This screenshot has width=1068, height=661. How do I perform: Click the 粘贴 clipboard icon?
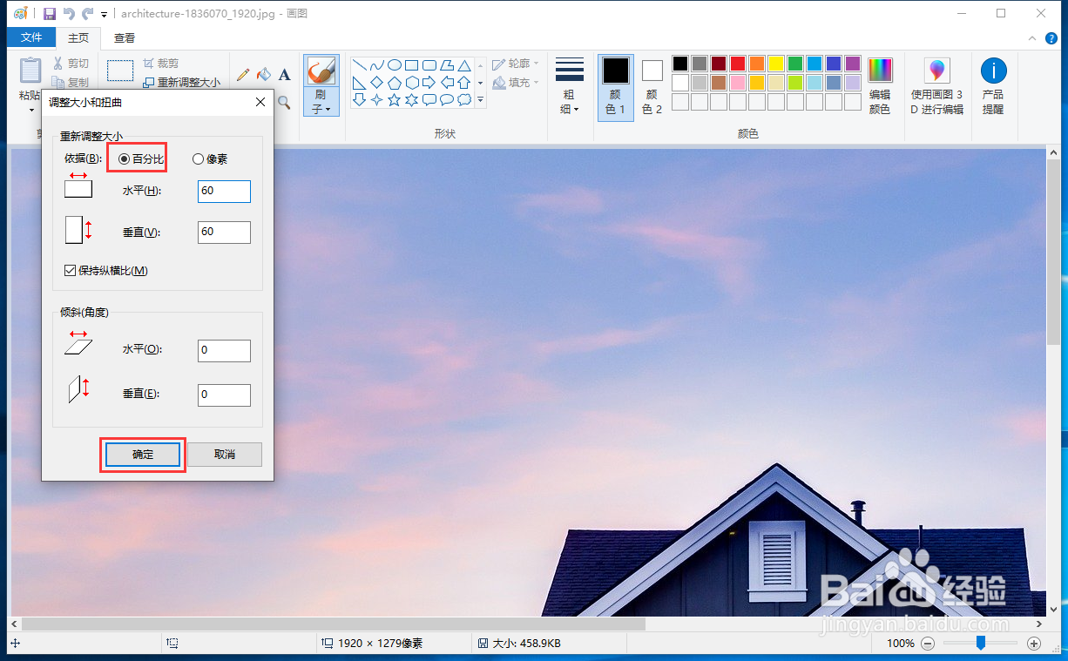click(30, 71)
